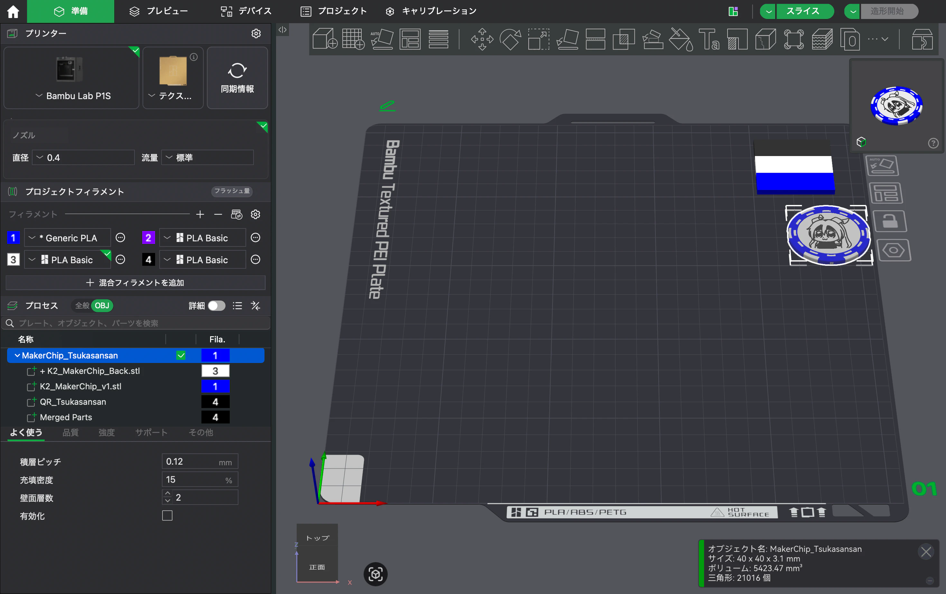Screen dimensions: 946x594
Task: Click the Add cube primitive toolbar icon
Action: coord(324,39)
